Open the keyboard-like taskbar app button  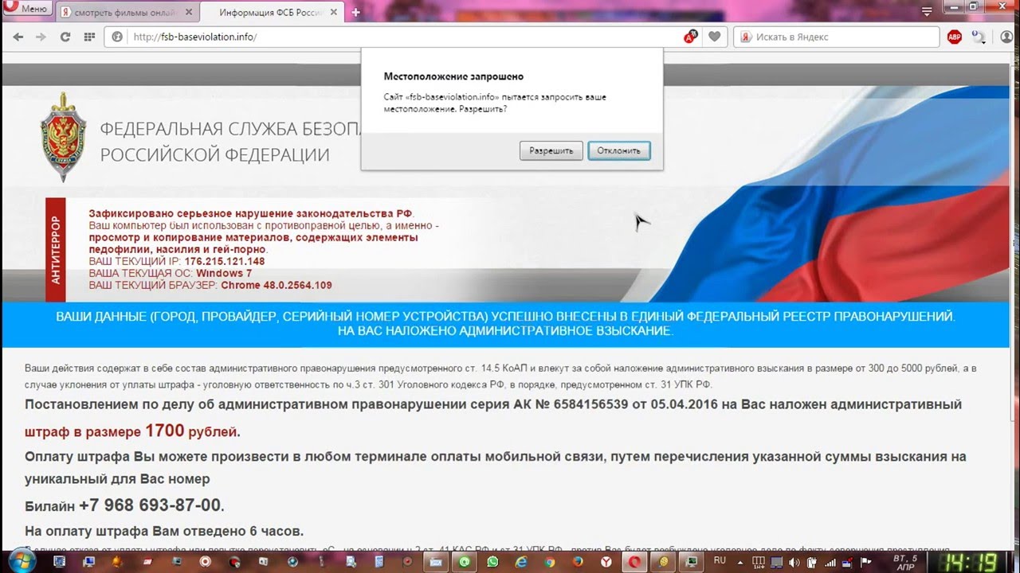click(x=436, y=562)
